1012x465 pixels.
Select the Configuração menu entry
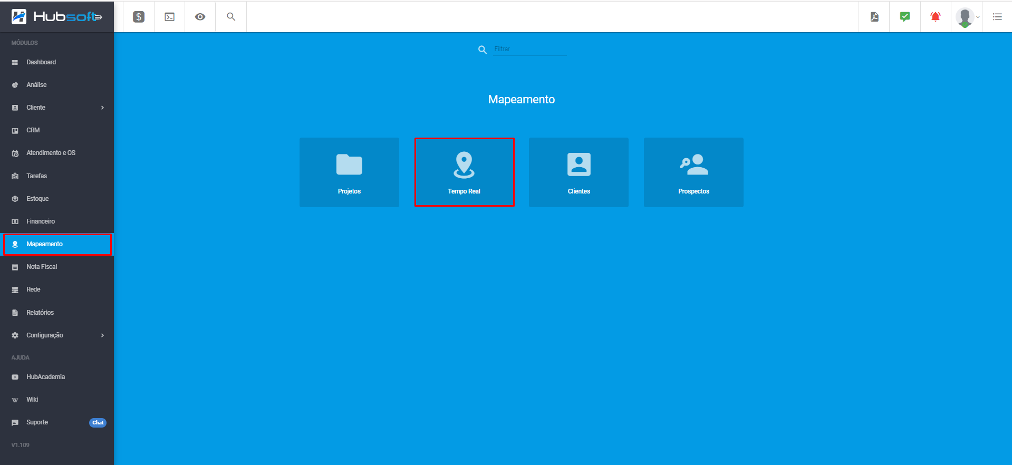pyautogui.click(x=57, y=335)
